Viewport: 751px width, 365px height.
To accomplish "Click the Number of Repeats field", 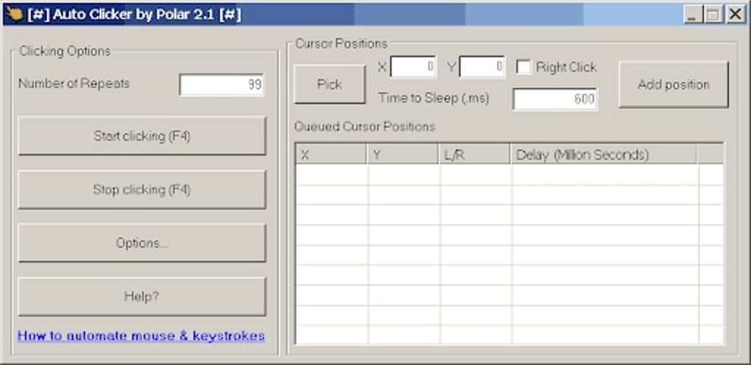I will [222, 85].
